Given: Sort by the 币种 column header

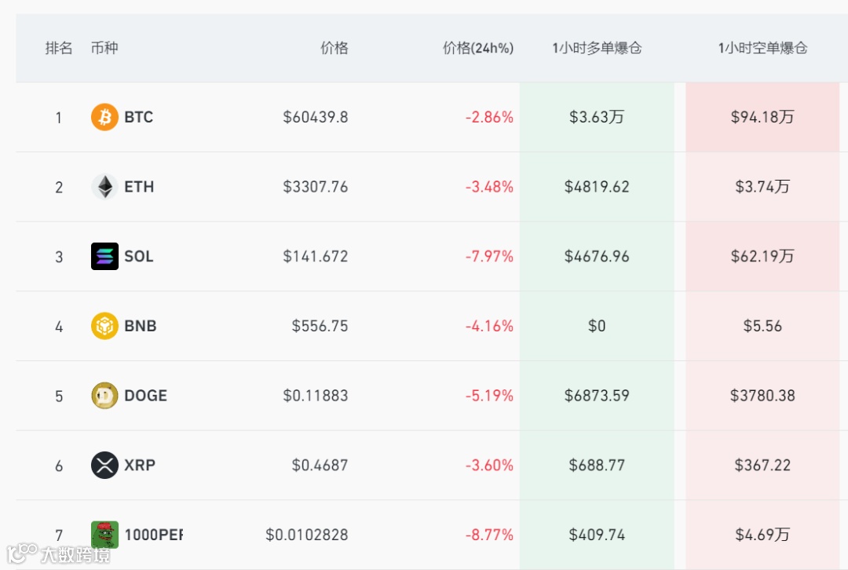Looking at the screenshot, I should coord(104,48).
